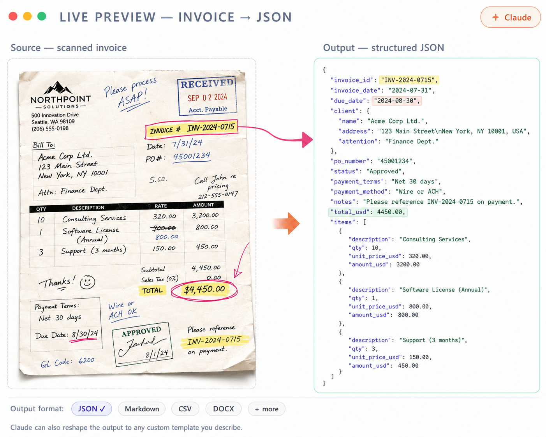Click the highlighted "invoice_id" JSON line

(x=385, y=80)
